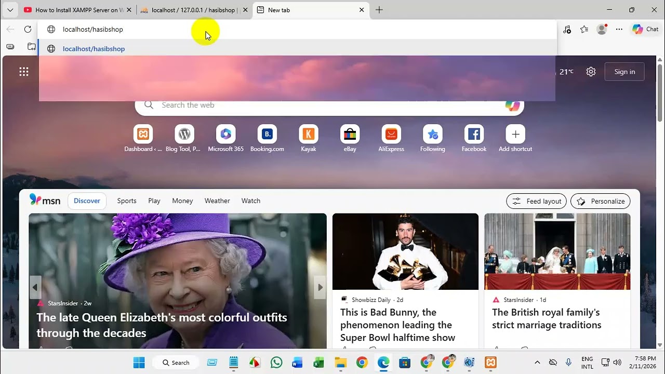
Task: Open a new tab with plus button
Action: 379,10
